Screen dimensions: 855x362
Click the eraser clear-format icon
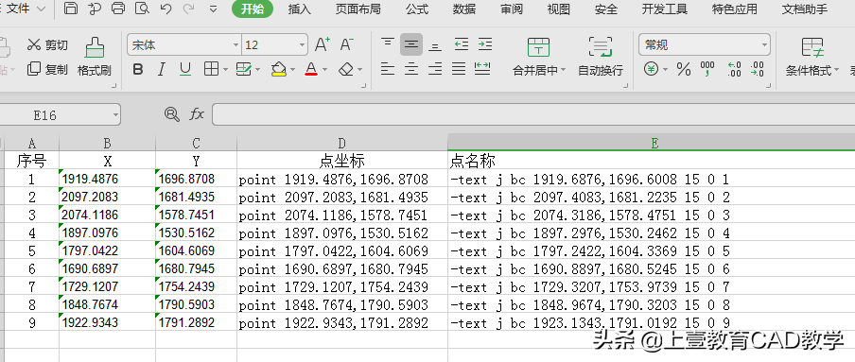tap(346, 69)
